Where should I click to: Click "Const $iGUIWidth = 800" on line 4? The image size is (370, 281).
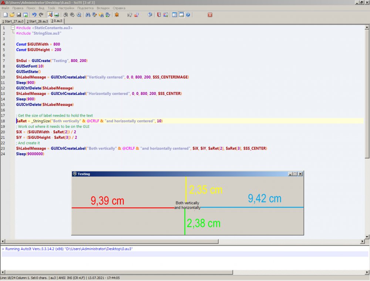(x=38, y=44)
